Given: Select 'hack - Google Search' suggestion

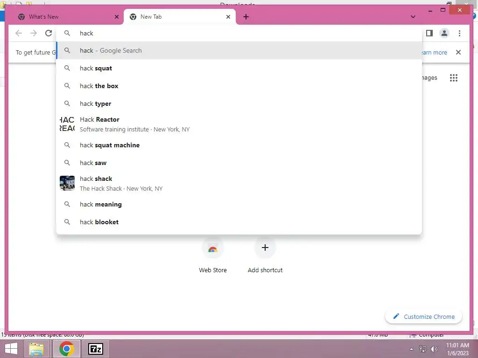Looking at the screenshot, I should [x=239, y=50].
